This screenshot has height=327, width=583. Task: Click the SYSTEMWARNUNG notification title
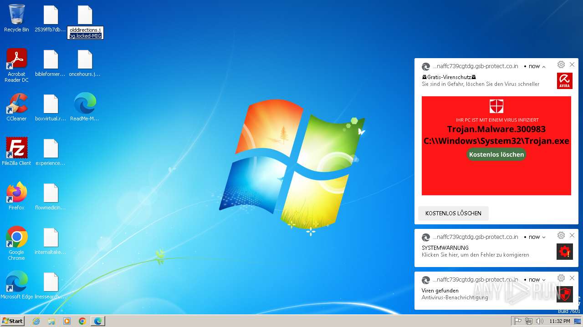click(x=445, y=248)
